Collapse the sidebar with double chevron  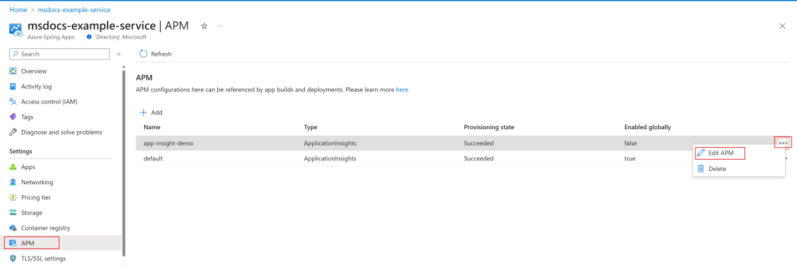(x=118, y=54)
